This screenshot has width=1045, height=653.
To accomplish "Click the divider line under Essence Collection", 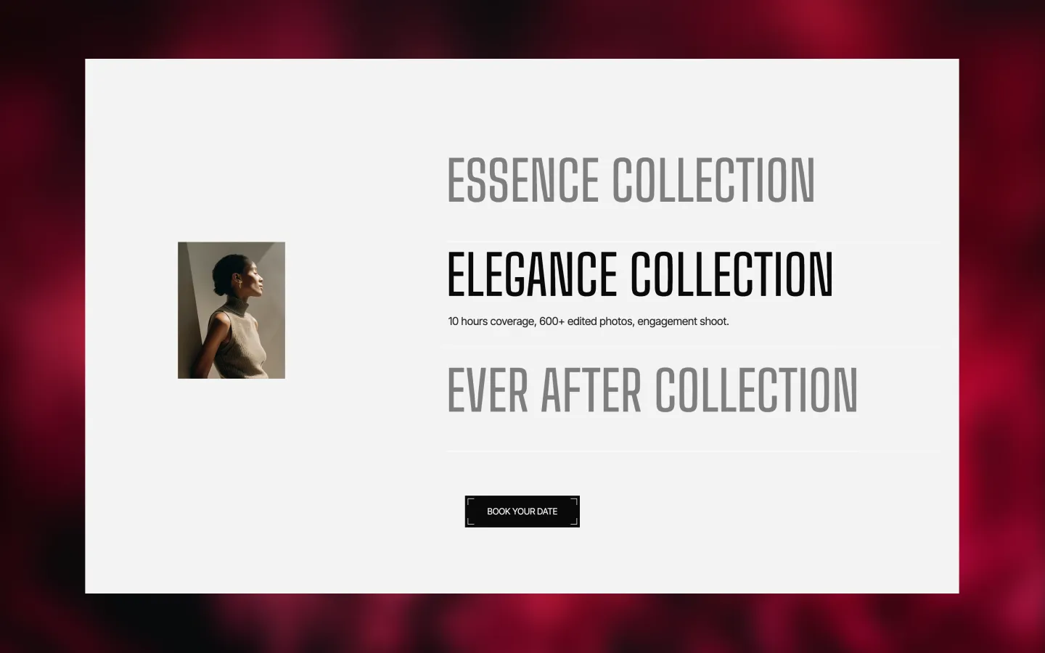I will (693, 242).
